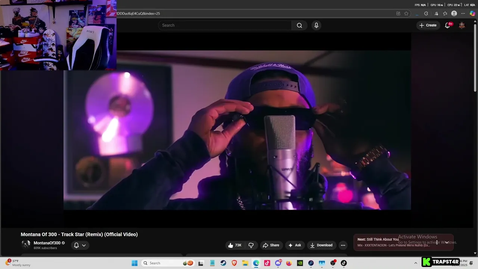Screen dimensions: 478x269
Task: Activate voice search microphone
Action: click(316, 25)
